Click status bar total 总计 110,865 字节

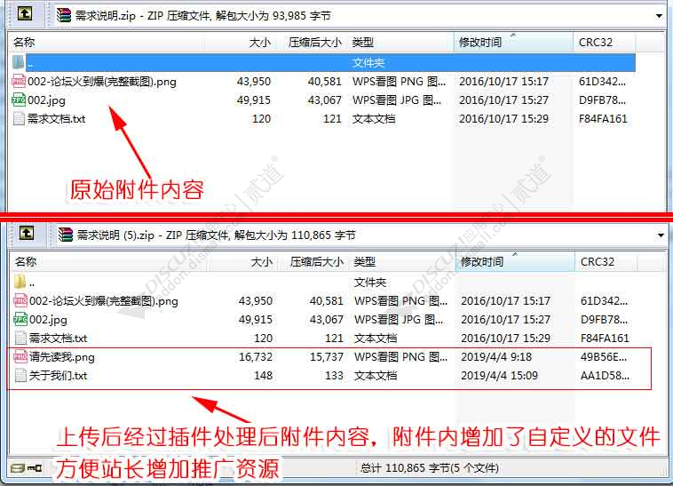(429, 467)
